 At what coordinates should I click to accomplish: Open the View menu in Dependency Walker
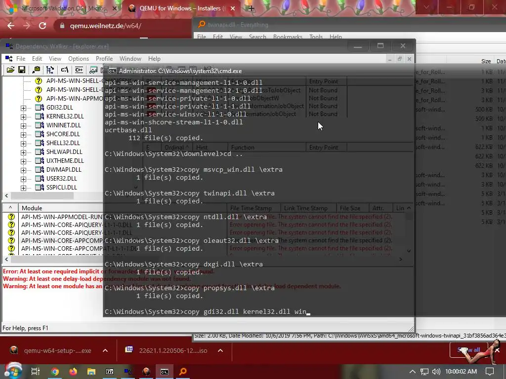[x=55, y=59]
